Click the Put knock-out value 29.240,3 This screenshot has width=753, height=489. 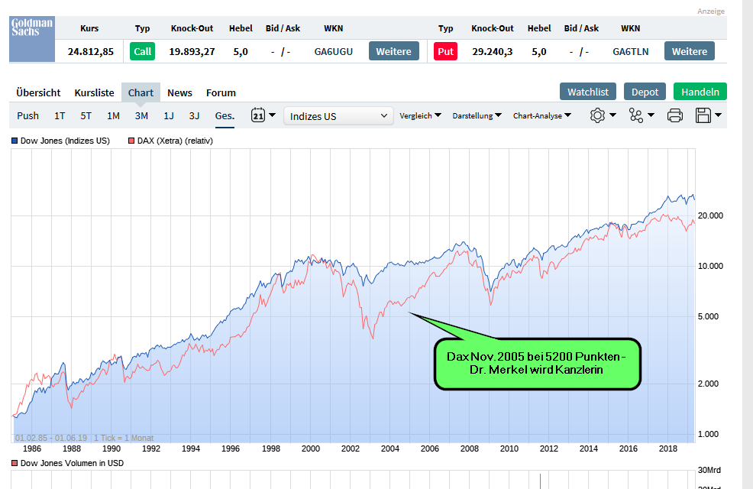pos(493,52)
